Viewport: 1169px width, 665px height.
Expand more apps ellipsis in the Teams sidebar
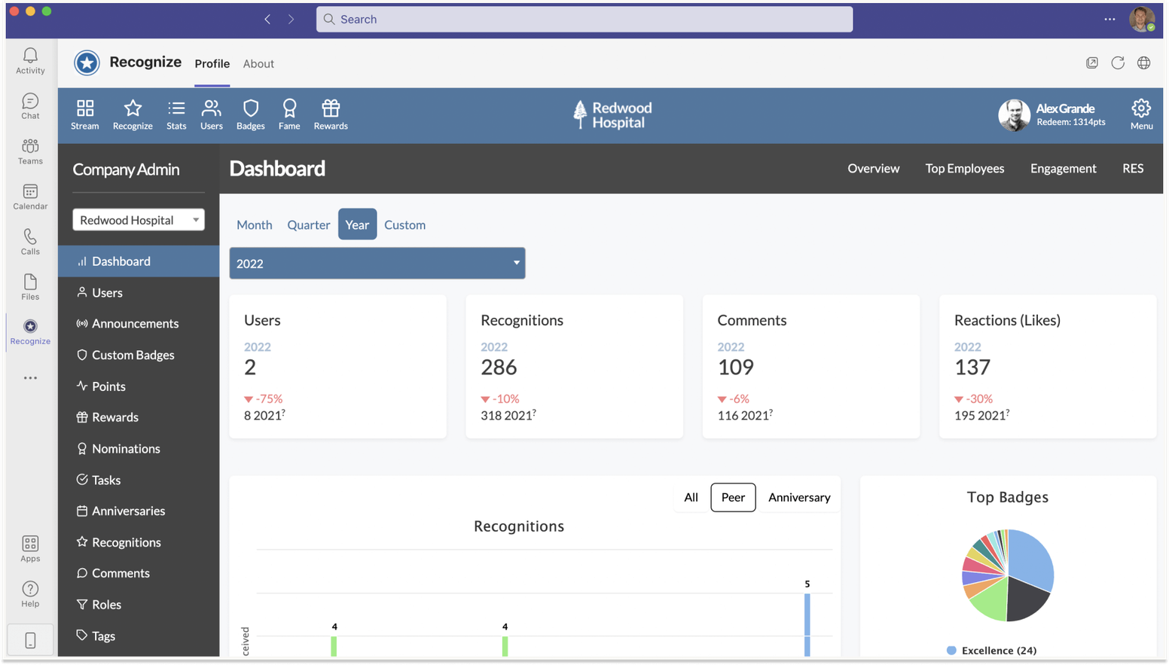click(x=30, y=378)
